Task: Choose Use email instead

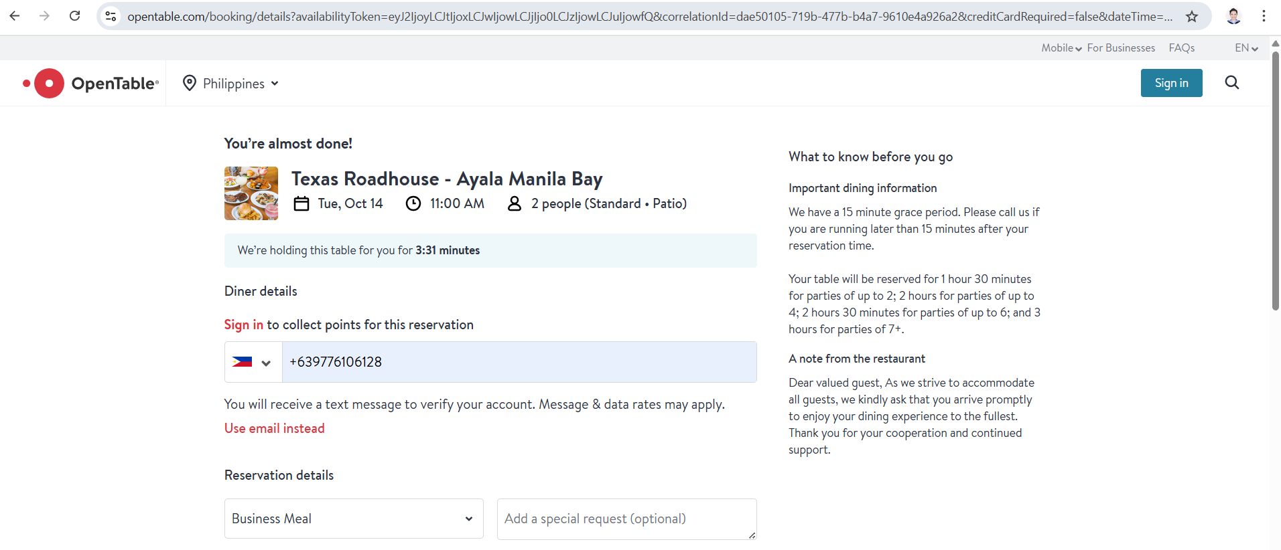Action: (275, 428)
